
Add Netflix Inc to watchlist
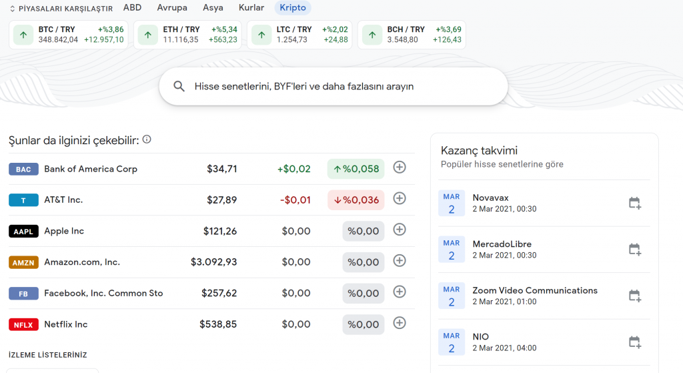pos(399,323)
